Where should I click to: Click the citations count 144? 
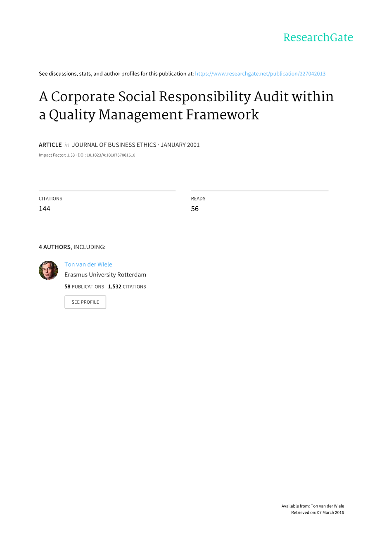[x=45, y=209]
